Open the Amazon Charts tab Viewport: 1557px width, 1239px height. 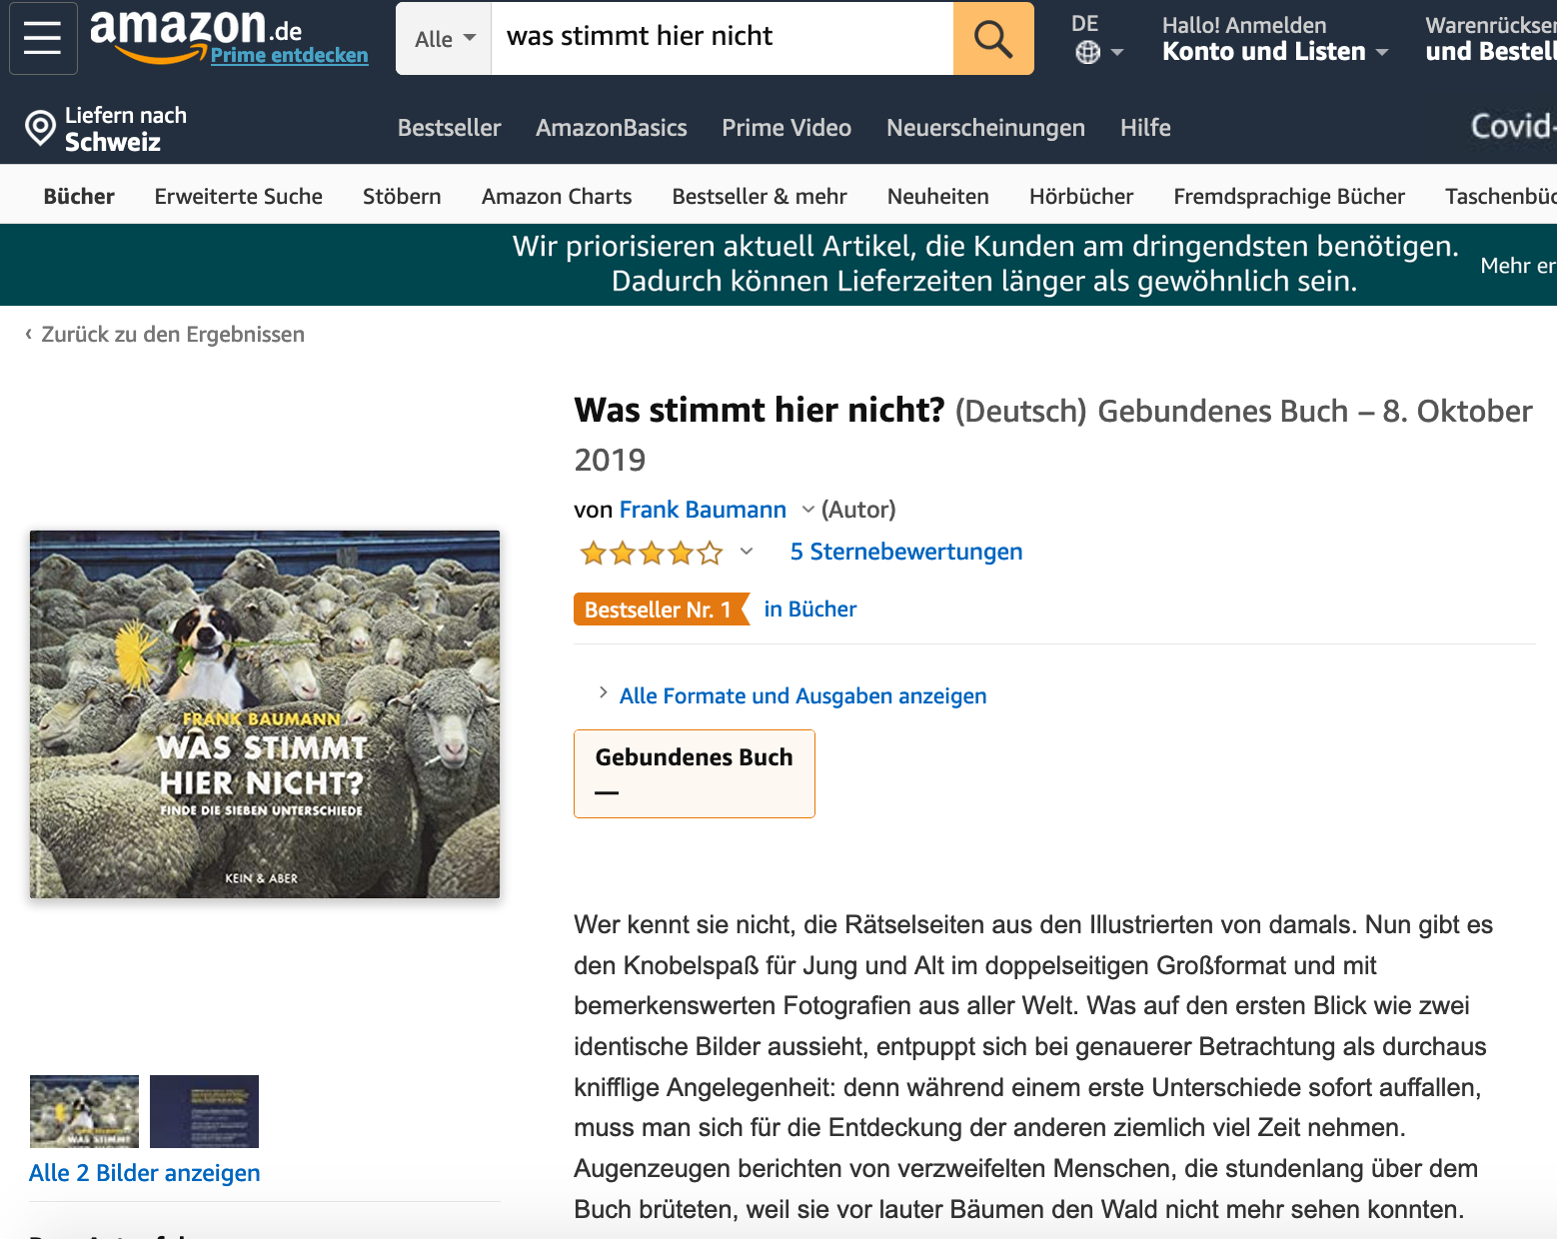[557, 196]
